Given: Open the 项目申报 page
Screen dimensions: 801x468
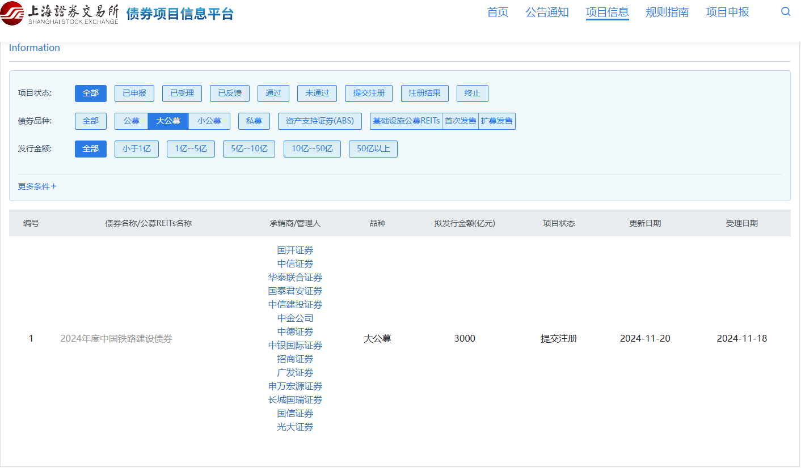Looking at the screenshot, I should [728, 12].
